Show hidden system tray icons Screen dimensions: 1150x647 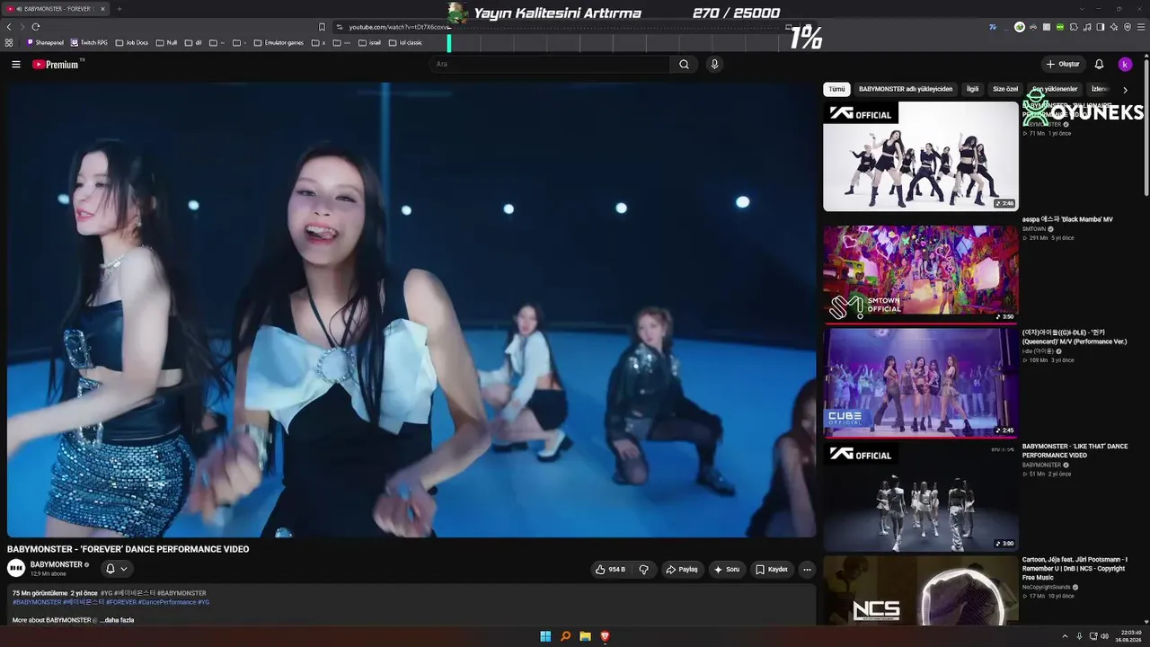(x=1065, y=636)
